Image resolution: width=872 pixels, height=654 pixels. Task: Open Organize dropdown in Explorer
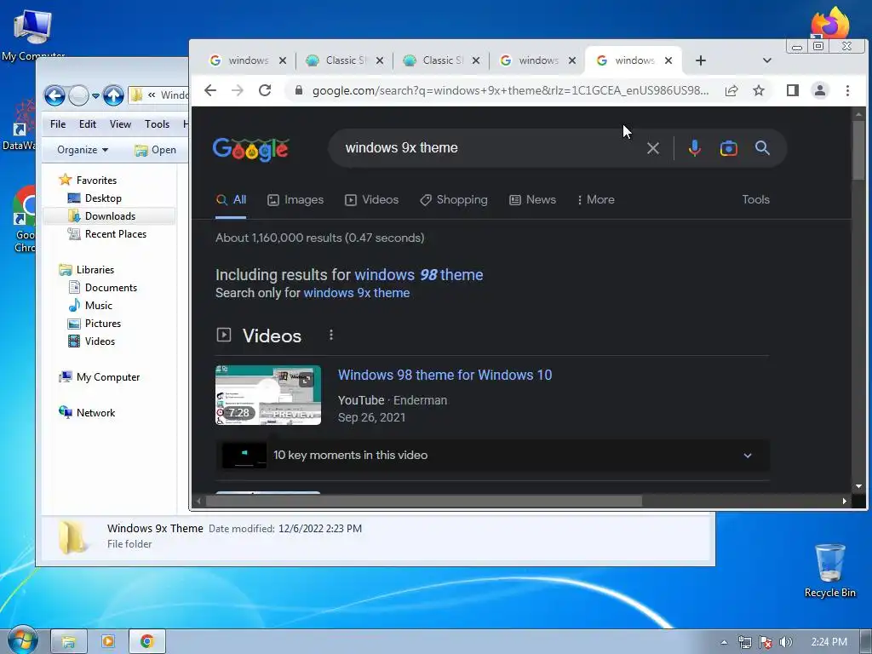coord(83,150)
